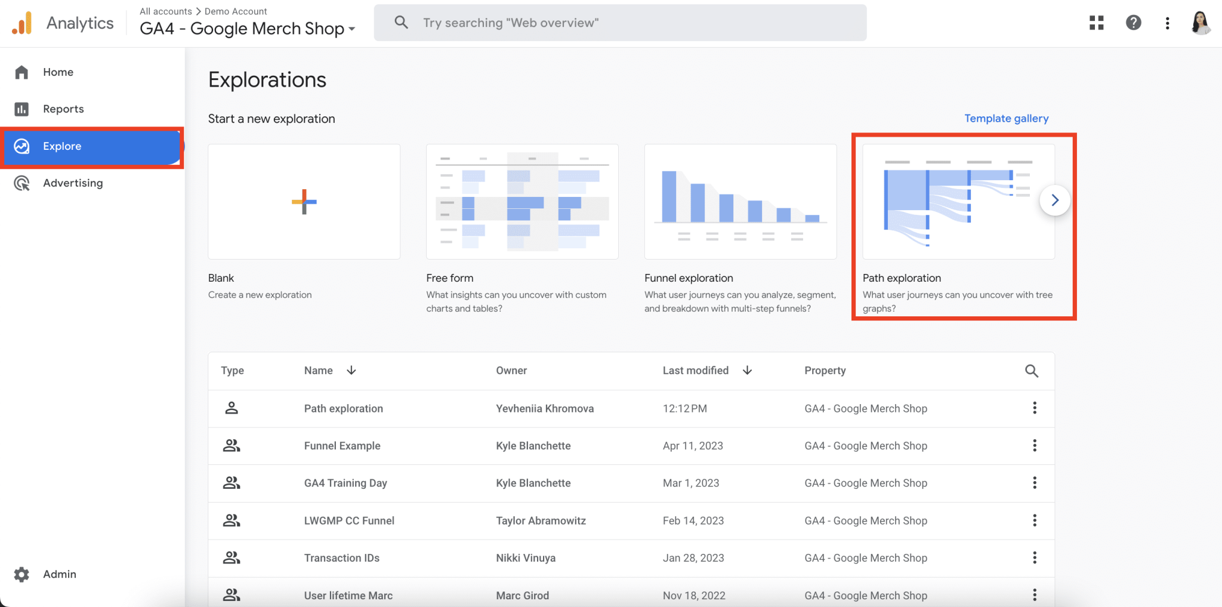Open Admin settings
Screen dimensions: 1222x607
coord(59,574)
